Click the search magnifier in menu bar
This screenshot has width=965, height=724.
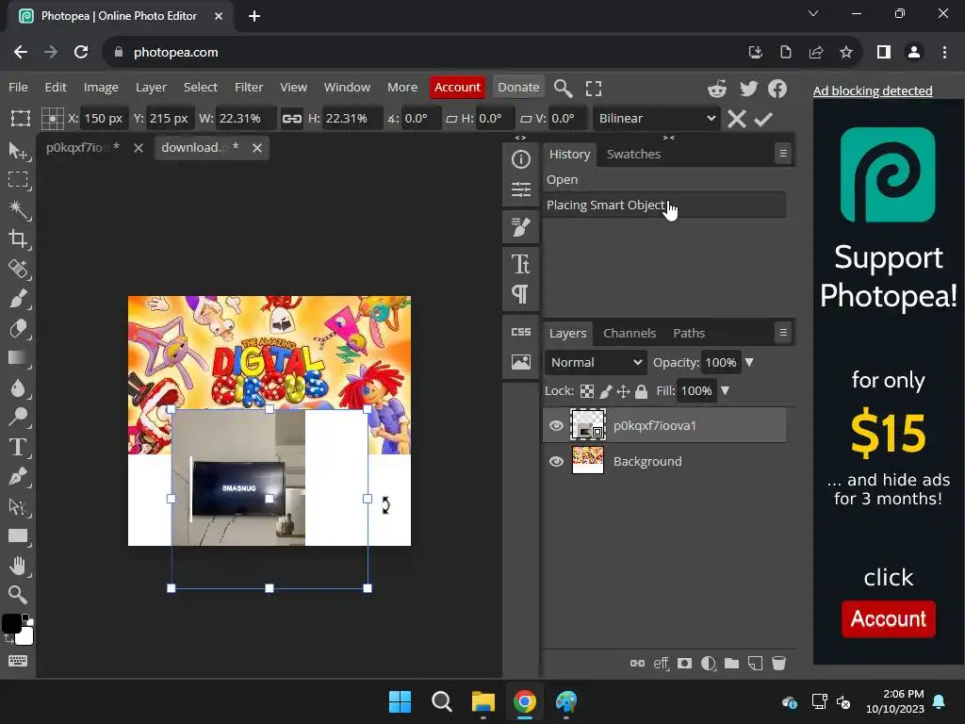coord(563,88)
